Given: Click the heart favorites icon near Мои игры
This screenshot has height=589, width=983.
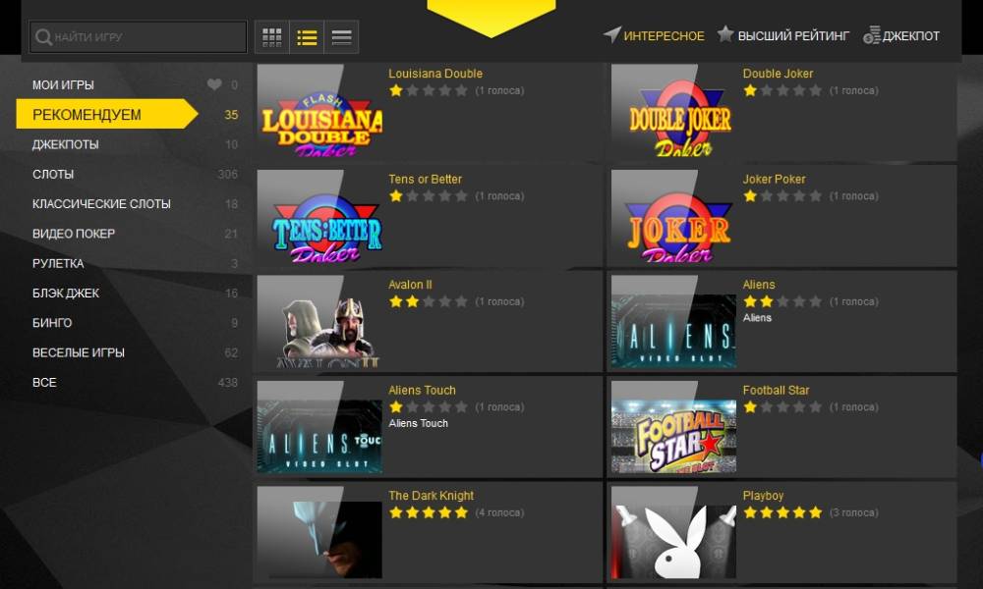Looking at the screenshot, I should click(x=214, y=83).
